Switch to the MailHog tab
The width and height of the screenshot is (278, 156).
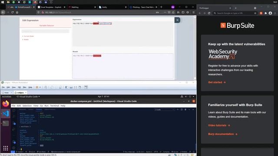pos(82,7)
